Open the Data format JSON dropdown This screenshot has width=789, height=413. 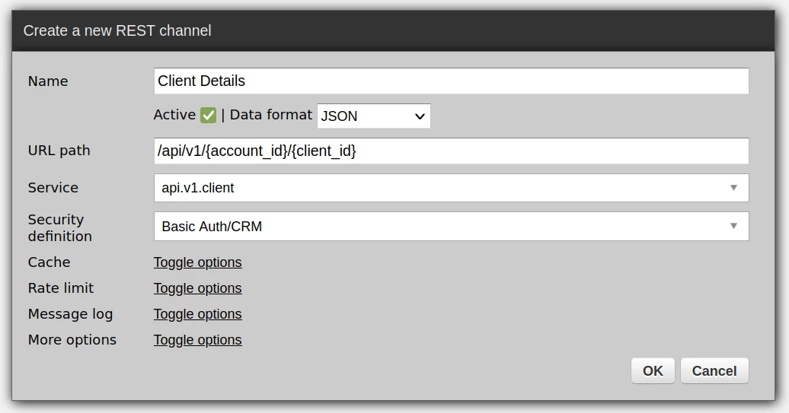373,116
